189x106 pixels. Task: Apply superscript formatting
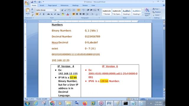point(55,14)
